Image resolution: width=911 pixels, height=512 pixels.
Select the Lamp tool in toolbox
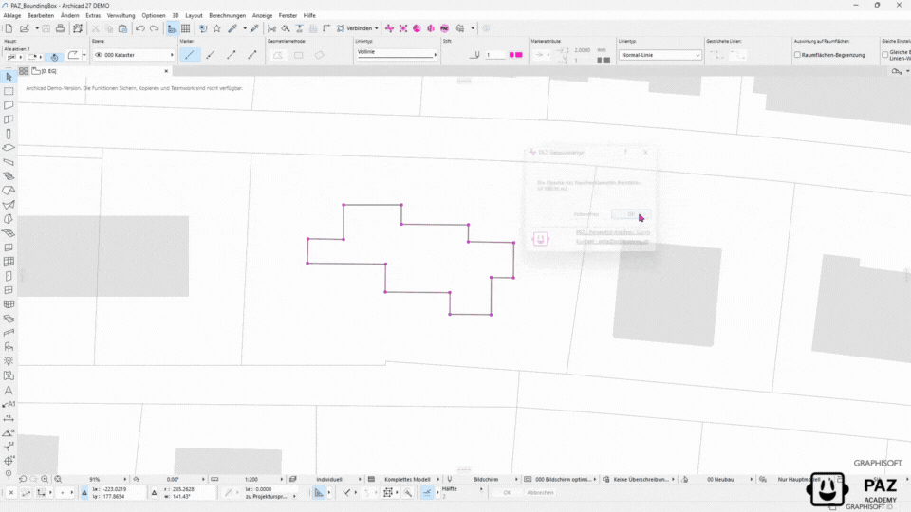coord(9,361)
